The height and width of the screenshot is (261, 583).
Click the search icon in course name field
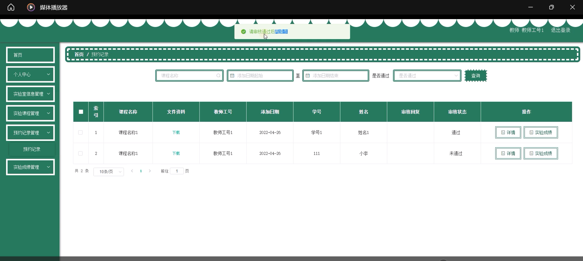coord(218,76)
